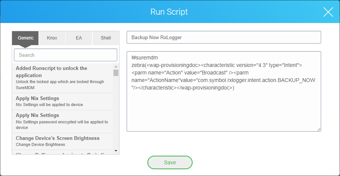Select Change Device's Screen Brightness script
This screenshot has width=340, height=176.
pyautogui.click(x=62, y=141)
